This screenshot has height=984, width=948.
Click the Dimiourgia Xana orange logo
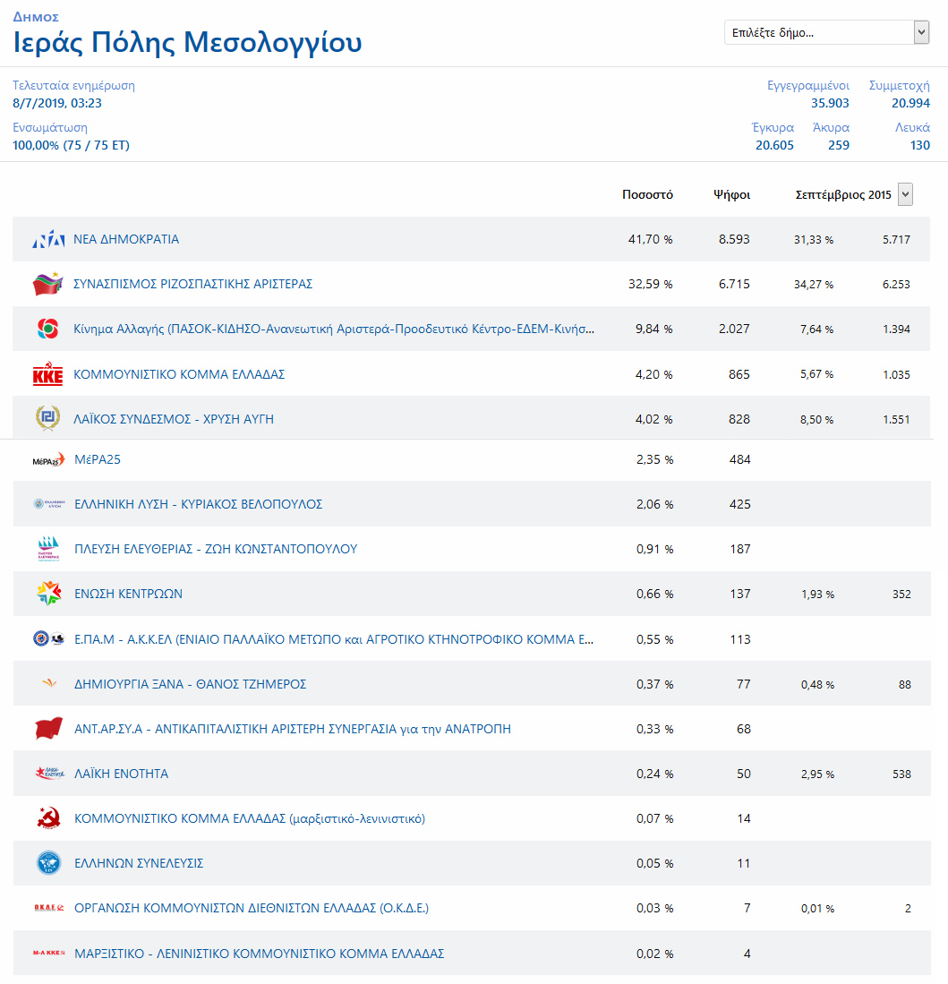pos(49,683)
